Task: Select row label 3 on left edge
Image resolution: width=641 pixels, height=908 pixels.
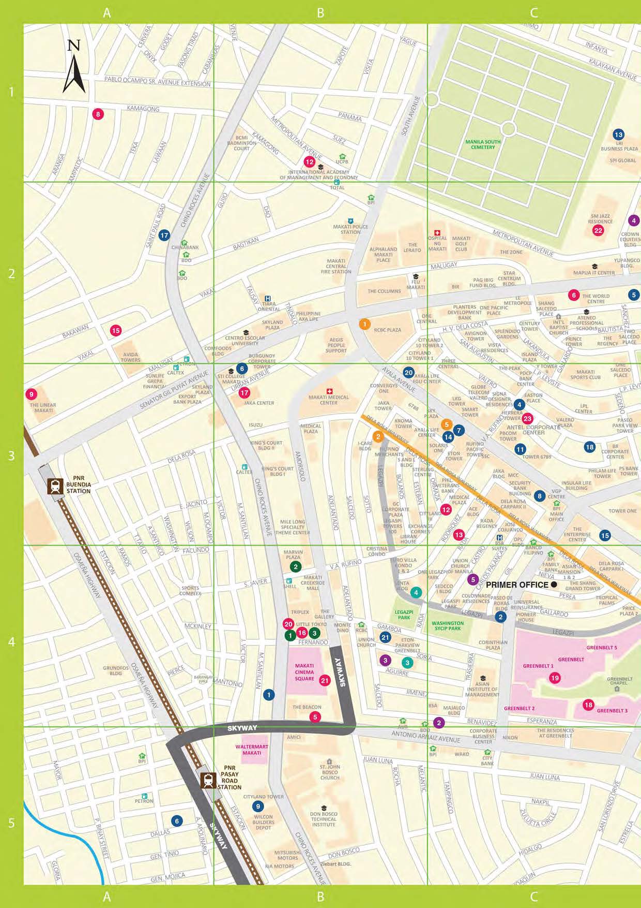Action: click(x=11, y=456)
